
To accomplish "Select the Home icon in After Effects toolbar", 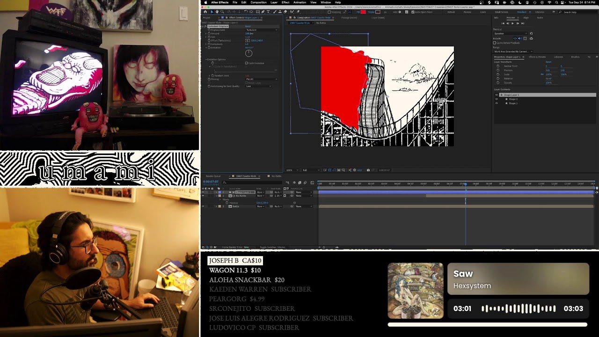I will [205, 12].
